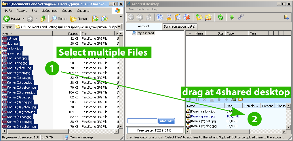The image size is (293, 141).
Task: Select Копия green.jpg in upload queue
Action: coord(203,116)
